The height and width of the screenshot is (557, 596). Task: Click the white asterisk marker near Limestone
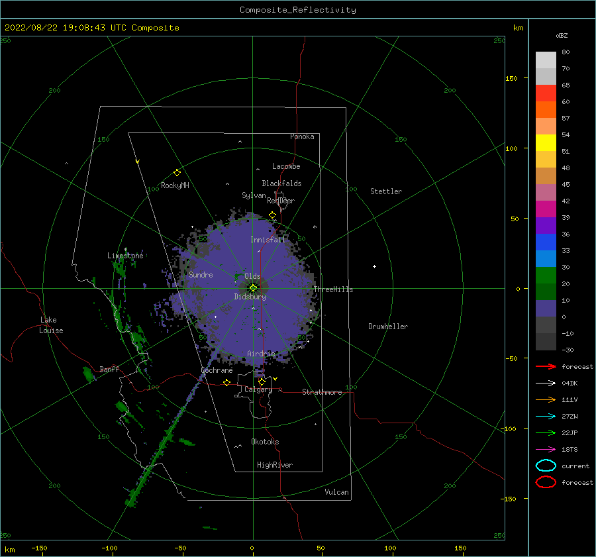(125, 250)
